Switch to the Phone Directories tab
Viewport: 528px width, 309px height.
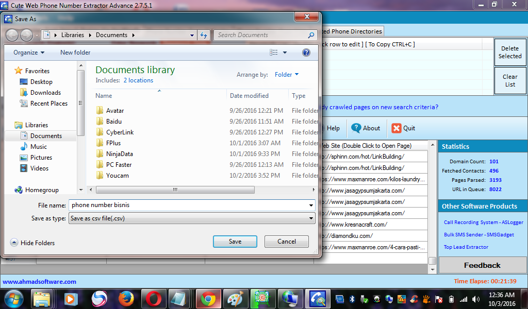352,31
